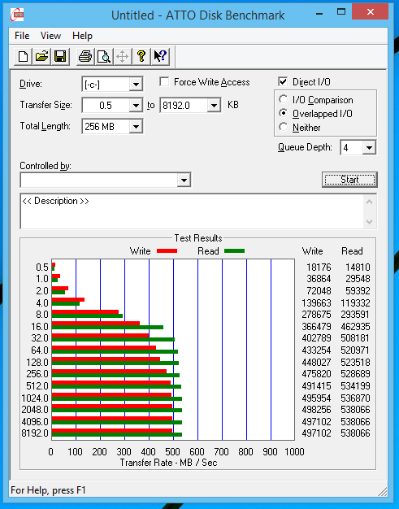This screenshot has width=399, height=509.
Task: Open the maximum Transfer Size 8192.0 dropdown
Action: pyautogui.click(x=214, y=105)
